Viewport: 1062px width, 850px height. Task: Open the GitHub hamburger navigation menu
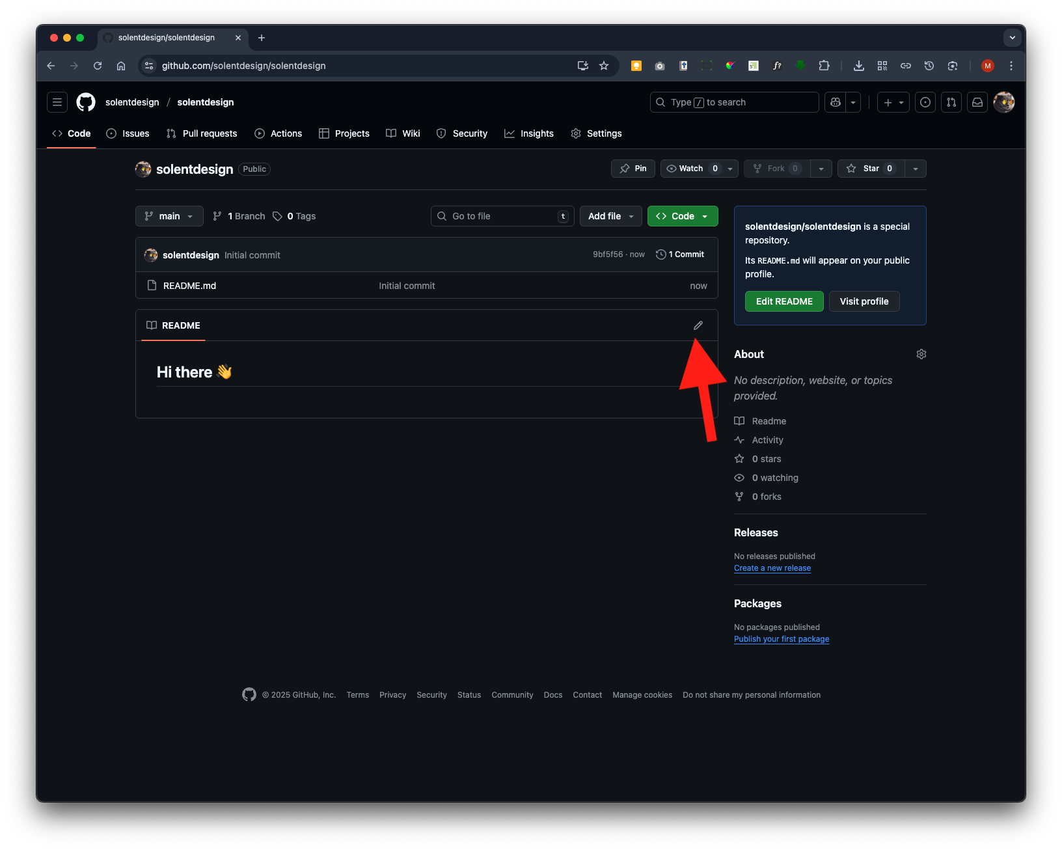[57, 102]
